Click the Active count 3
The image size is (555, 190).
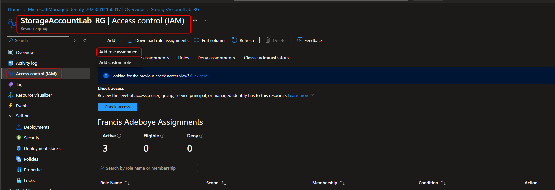(x=105, y=148)
